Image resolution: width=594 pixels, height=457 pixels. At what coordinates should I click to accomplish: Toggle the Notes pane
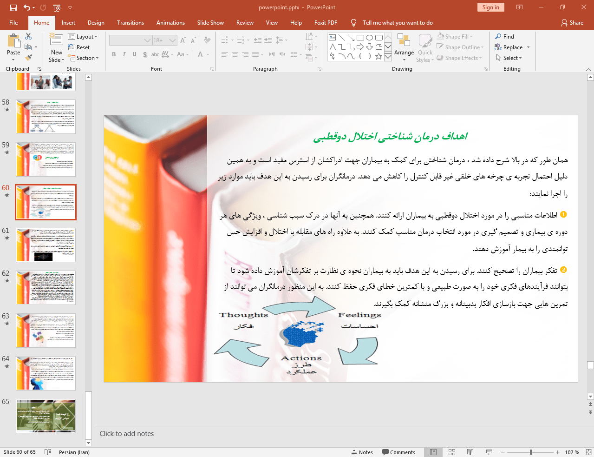362,452
